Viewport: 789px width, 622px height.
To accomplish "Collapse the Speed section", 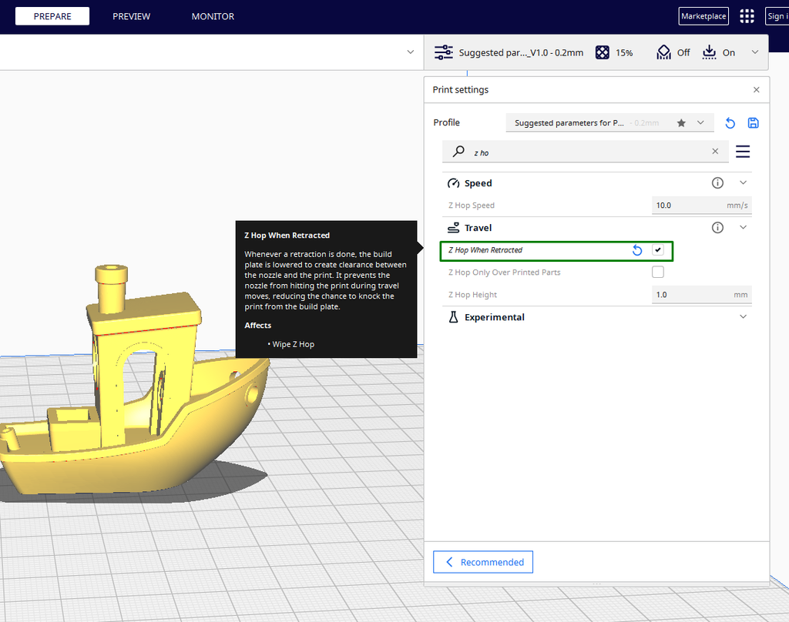I will [743, 182].
